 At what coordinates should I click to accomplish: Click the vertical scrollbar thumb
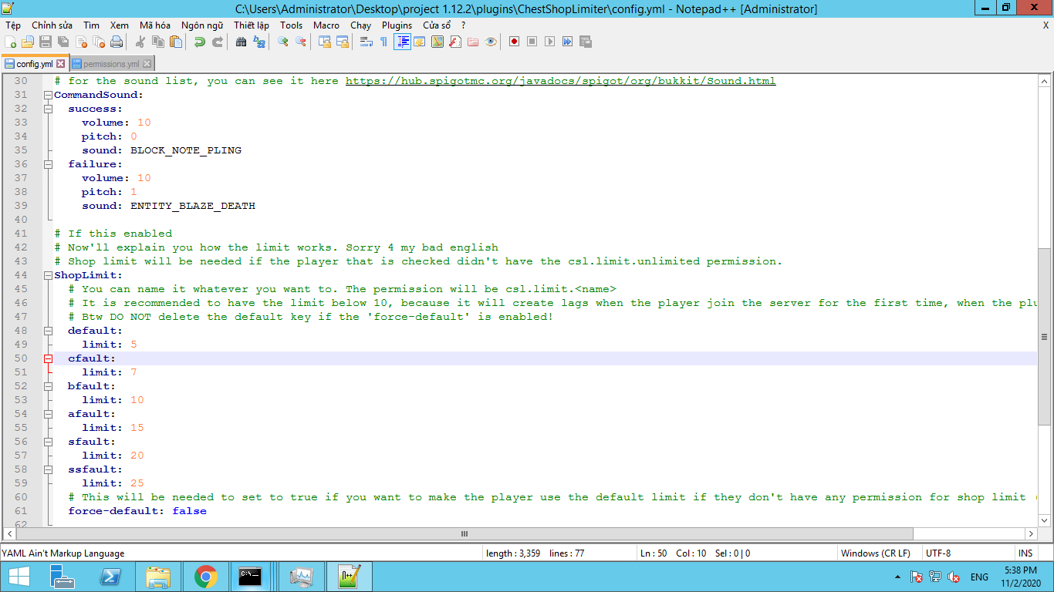[1044, 337]
